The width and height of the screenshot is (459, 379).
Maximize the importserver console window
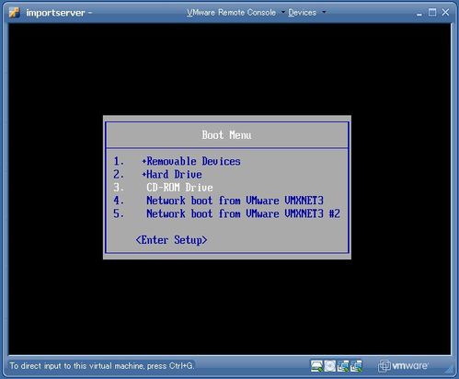tap(432, 13)
